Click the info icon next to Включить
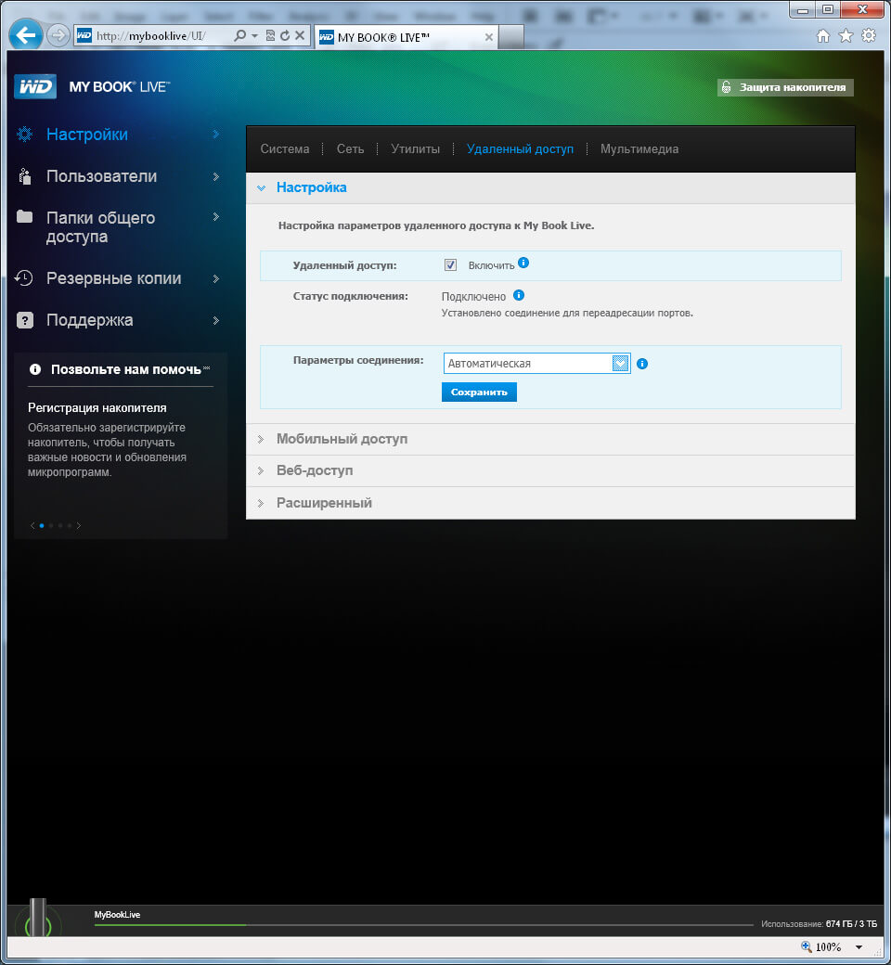 point(523,263)
